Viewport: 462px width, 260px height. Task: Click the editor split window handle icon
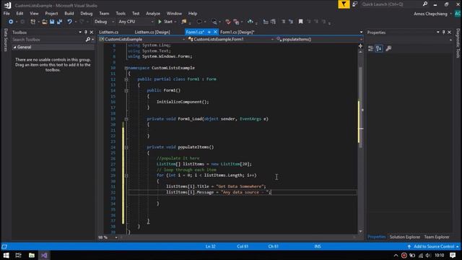click(360, 45)
